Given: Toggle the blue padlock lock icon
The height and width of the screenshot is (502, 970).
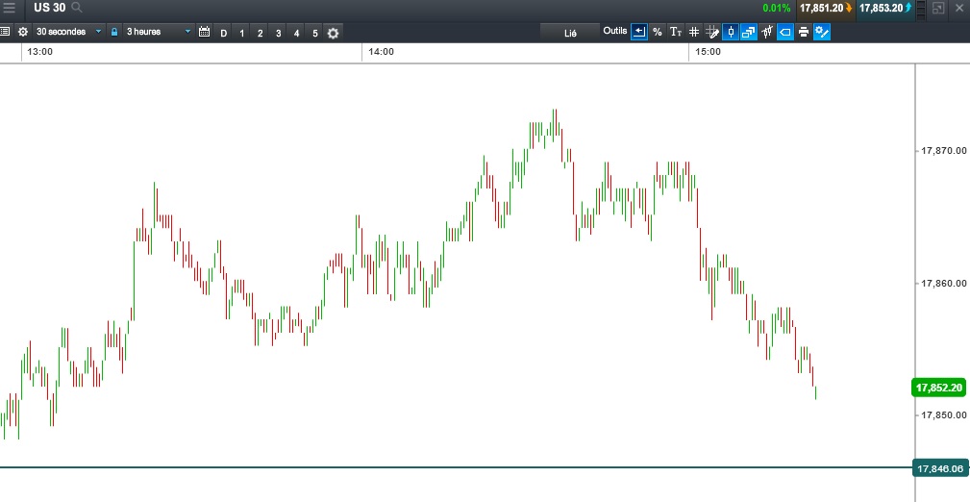Looking at the screenshot, I should point(113,32).
